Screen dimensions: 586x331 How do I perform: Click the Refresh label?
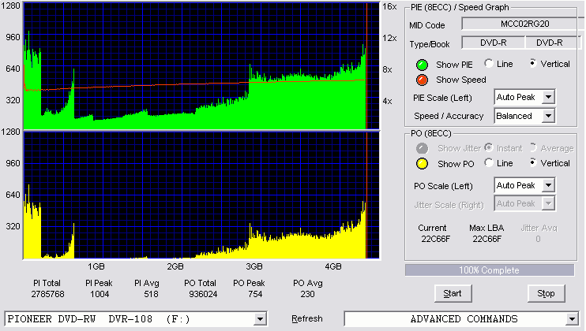pos(306,318)
